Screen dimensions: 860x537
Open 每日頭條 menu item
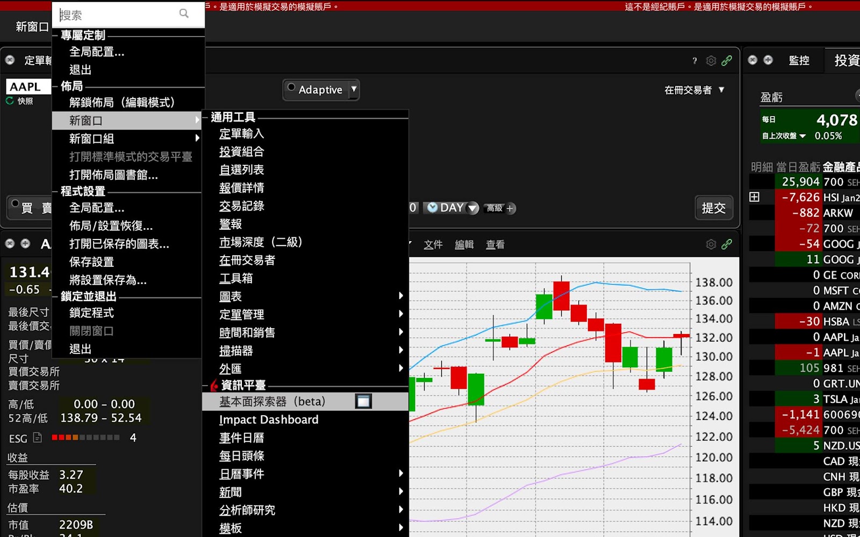point(305,456)
